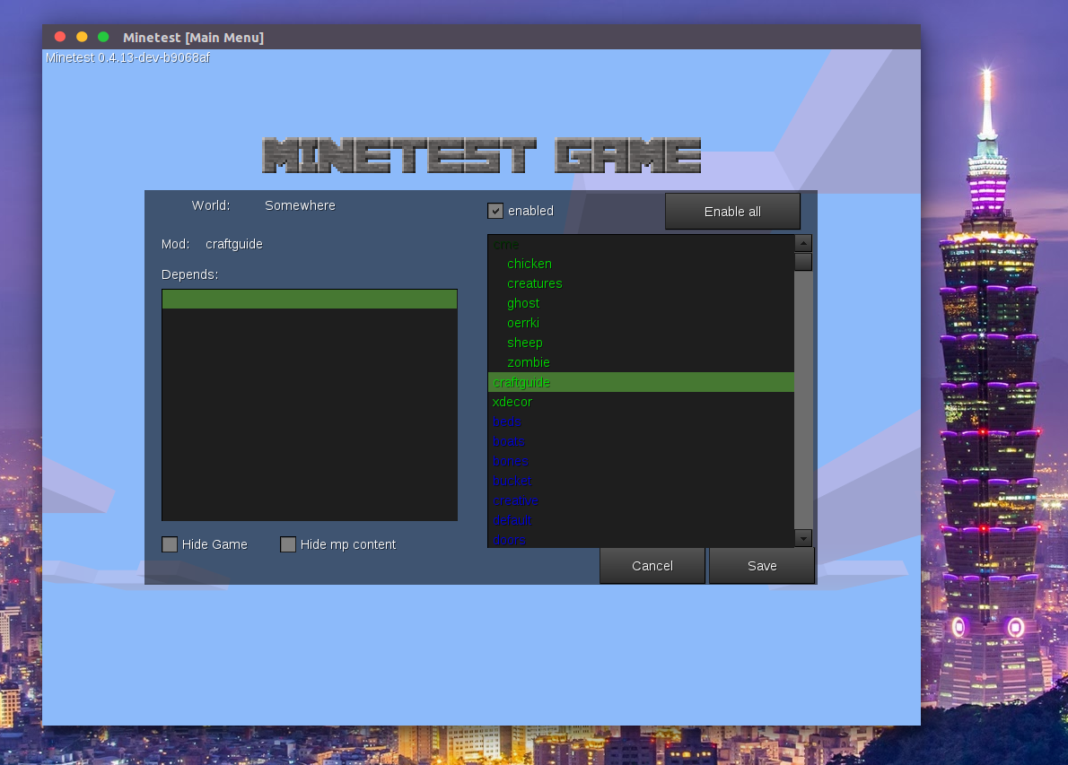Check the Hide mp content checkbox
The height and width of the screenshot is (765, 1068).
[288, 544]
